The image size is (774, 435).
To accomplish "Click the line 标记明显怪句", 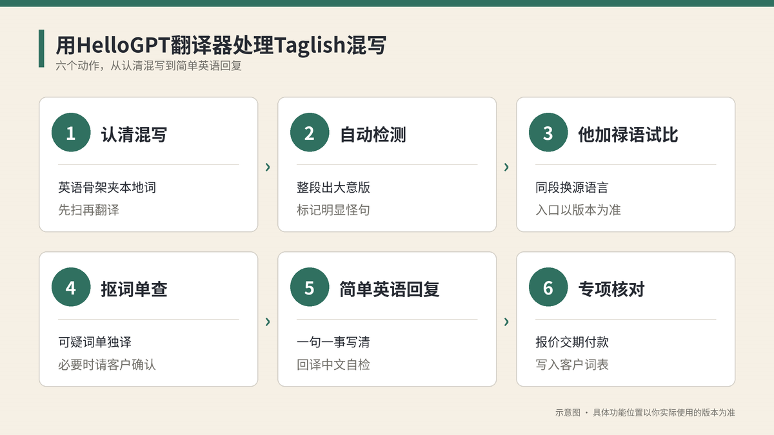I will [333, 209].
